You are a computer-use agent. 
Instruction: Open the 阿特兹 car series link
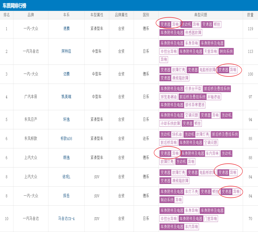pos(66,51)
